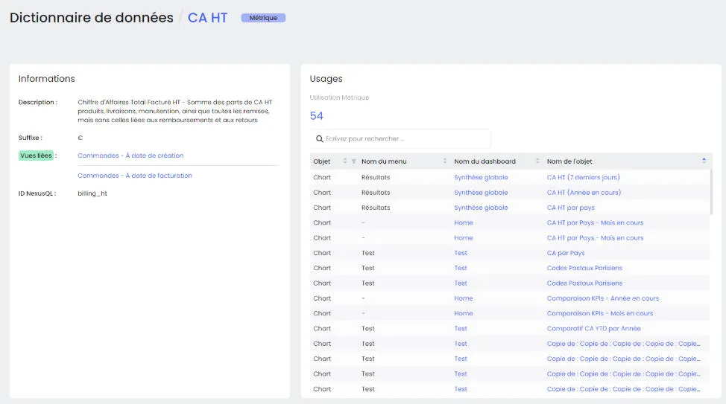The image size is (726, 404).
Task: Open Test dashboard in Comparatif CA YTD par Année row
Action: [461, 329]
